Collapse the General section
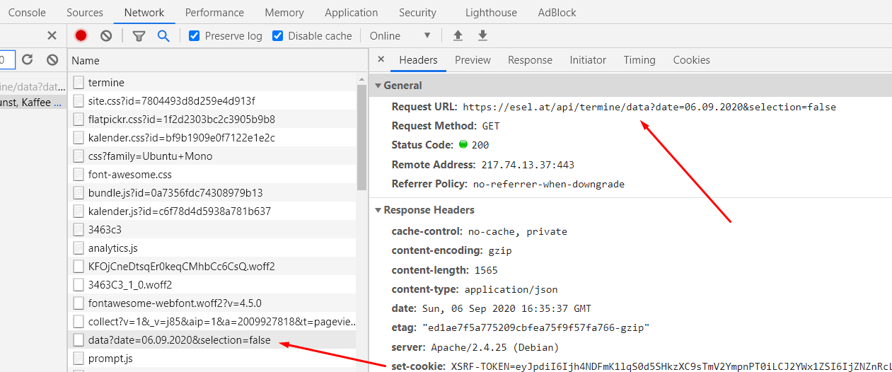Image resolution: width=892 pixels, height=372 pixels. coord(378,86)
